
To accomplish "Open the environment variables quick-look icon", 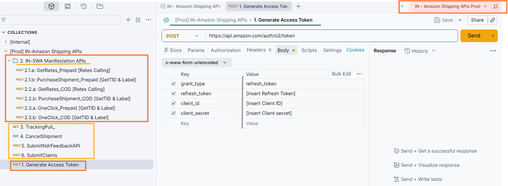I will tap(496, 6).
